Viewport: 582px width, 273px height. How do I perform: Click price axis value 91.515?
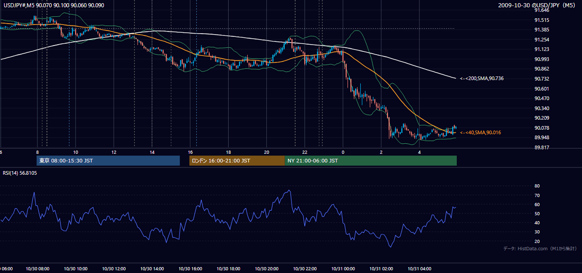click(x=541, y=20)
